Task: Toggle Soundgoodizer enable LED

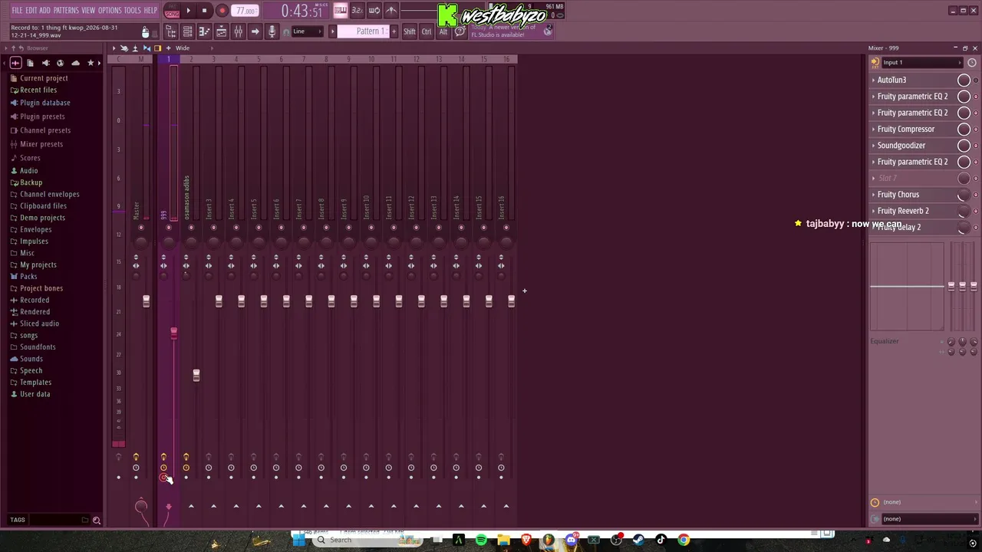Action: 976,146
